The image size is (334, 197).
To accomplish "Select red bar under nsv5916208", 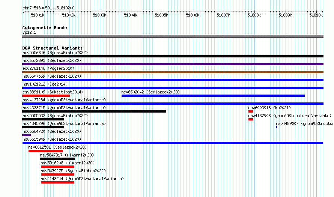I will 57,167.
